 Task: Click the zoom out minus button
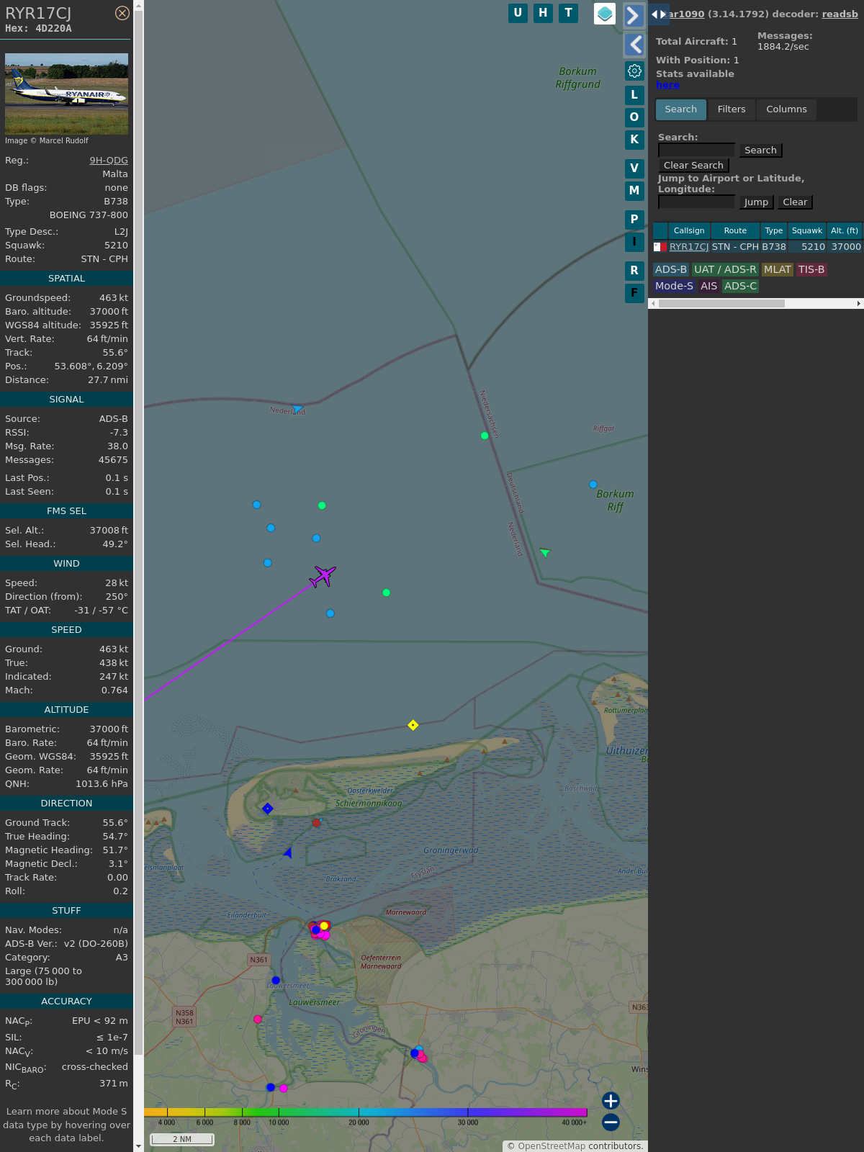tap(611, 1122)
